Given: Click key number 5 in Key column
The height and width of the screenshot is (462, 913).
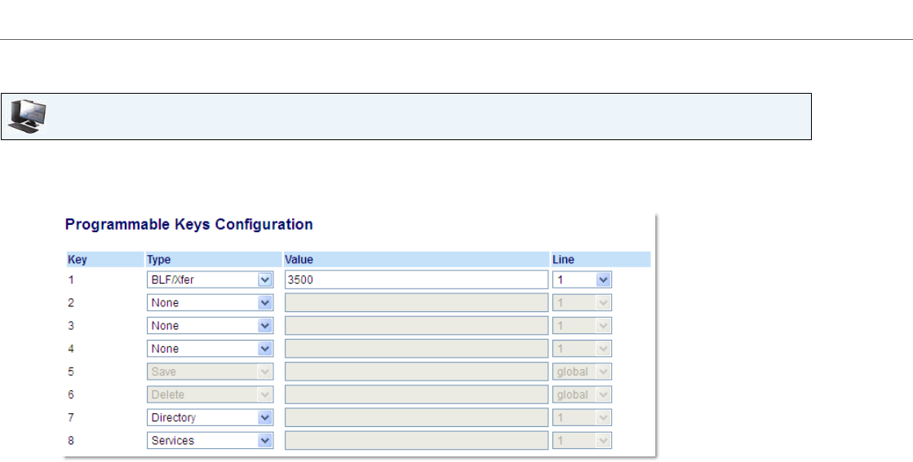Looking at the screenshot, I should click(x=71, y=372).
